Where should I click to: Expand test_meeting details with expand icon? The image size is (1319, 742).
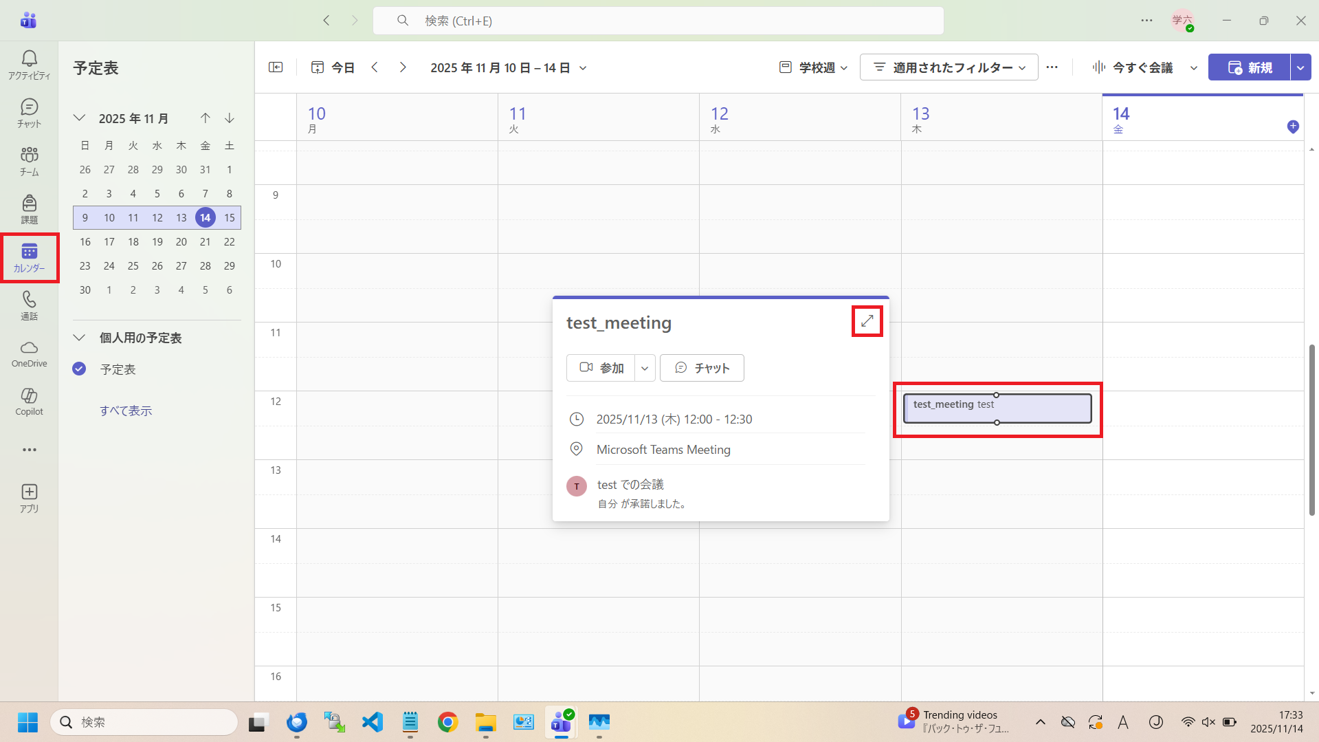[867, 321]
